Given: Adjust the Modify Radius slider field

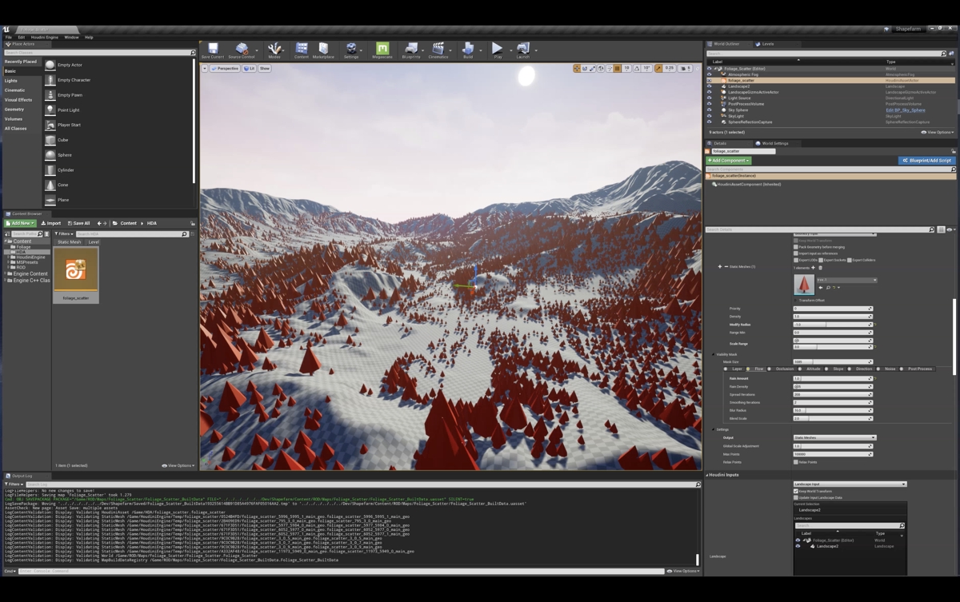Looking at the screenshot, I should (x=833, y=325).
